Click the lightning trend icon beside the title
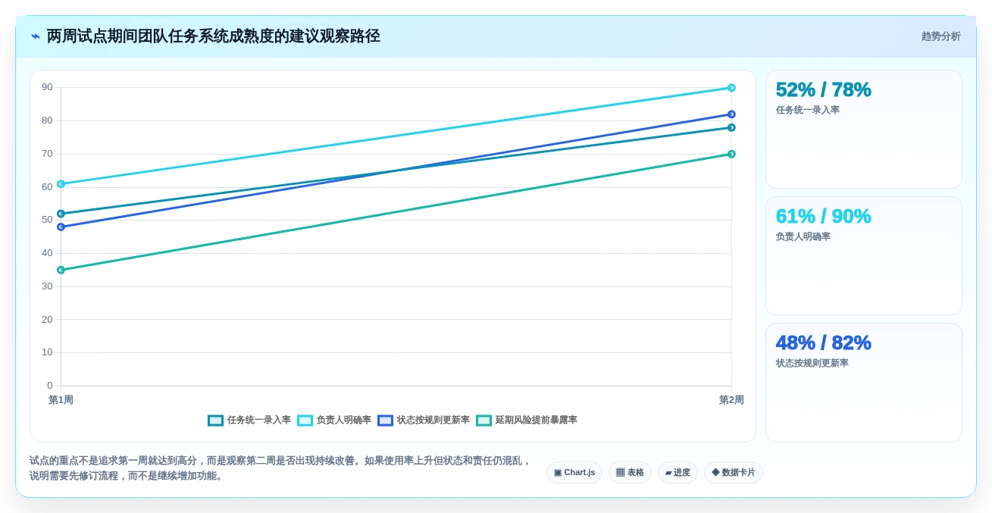 tap(36, 36)
